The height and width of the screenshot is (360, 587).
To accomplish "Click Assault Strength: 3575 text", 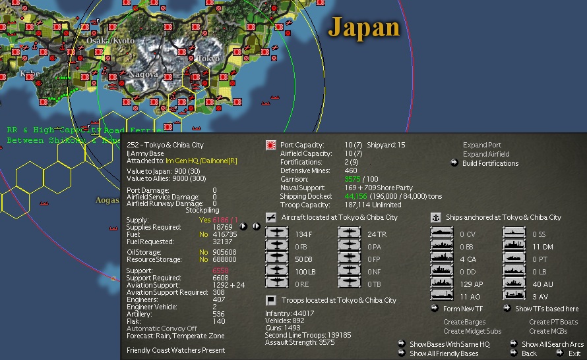I will [x=299, y=342].
